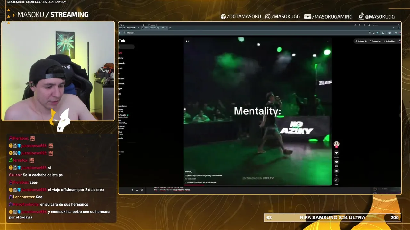Open the Explorar sidebar item

click(x=121, y=58)
